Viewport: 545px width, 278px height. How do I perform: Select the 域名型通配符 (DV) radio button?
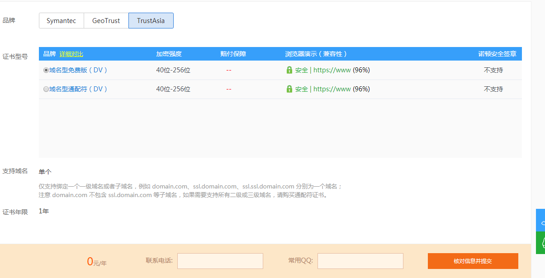(46, 90)
